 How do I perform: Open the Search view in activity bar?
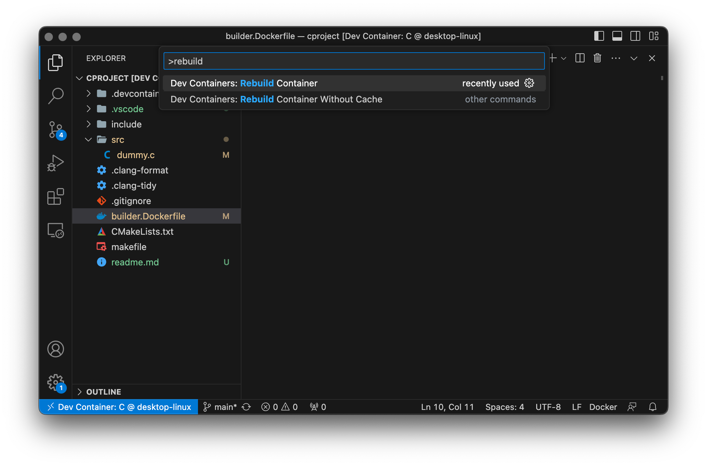[x=56, y=95]
